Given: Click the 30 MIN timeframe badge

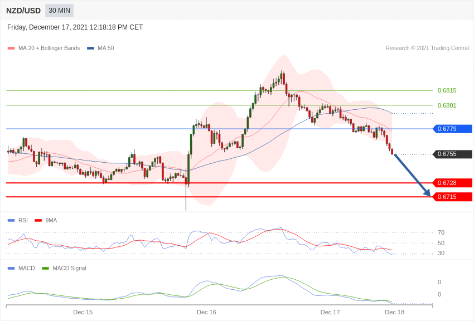Looking at the screenshot, I should click(x=59, y=11).
